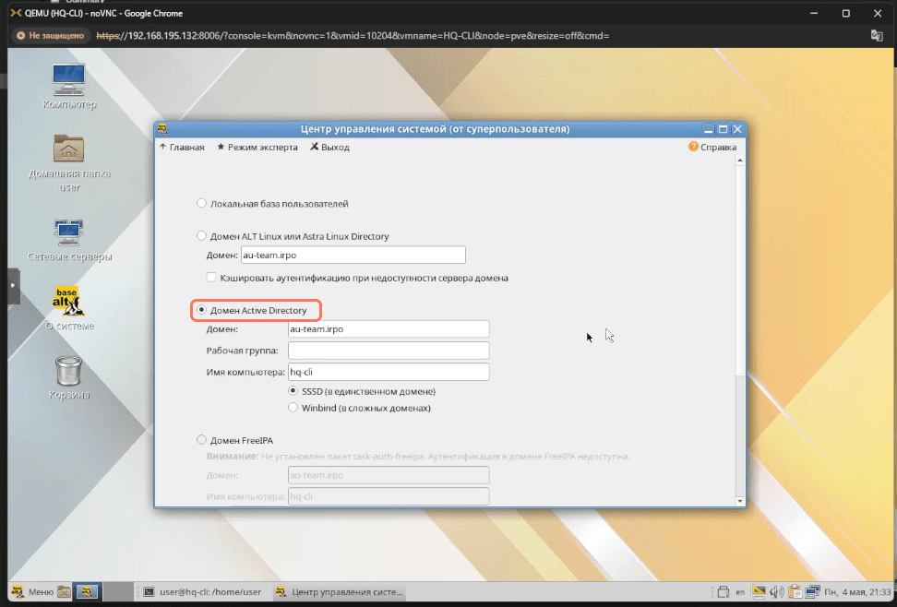The height and width of the screenshot is (607, 897).
Task: Click the control center window title icon
Action: tap(162, 129)
